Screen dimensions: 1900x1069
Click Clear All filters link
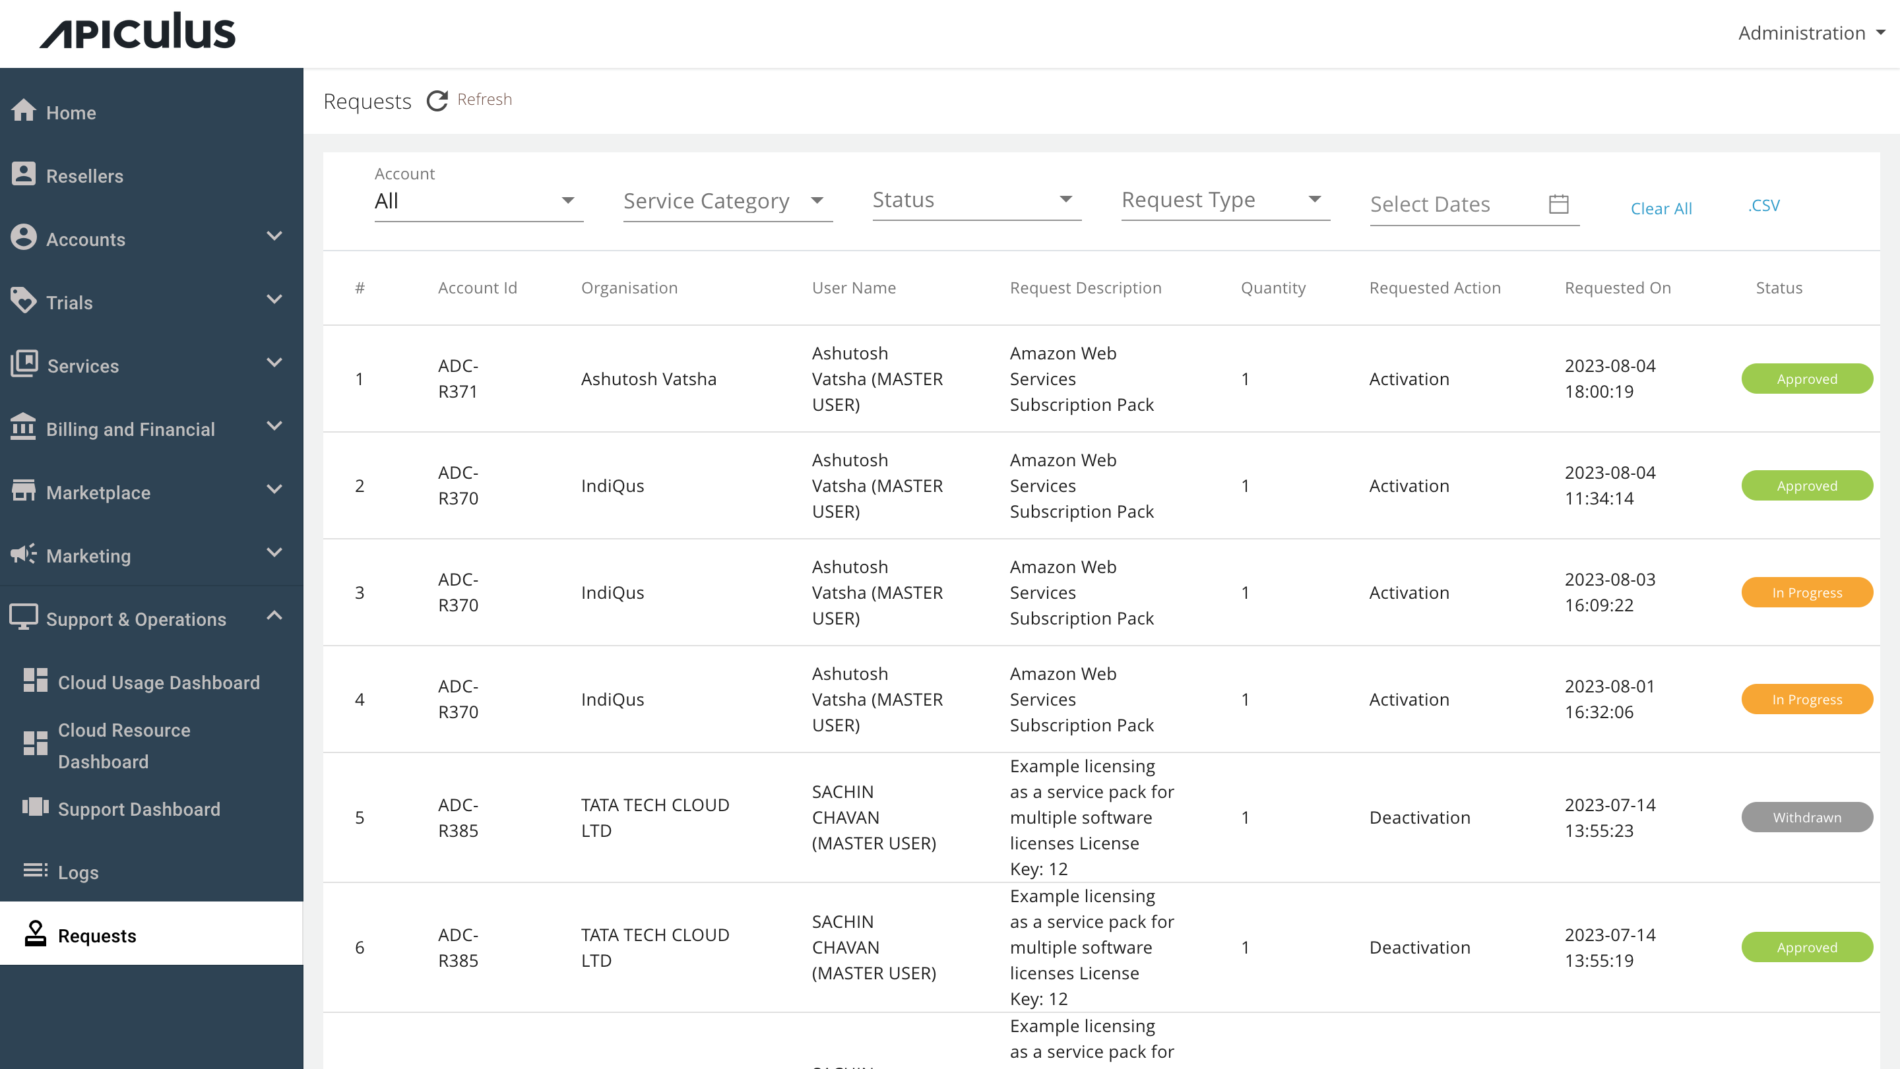pyautogui.click(x=1661, y=208)
